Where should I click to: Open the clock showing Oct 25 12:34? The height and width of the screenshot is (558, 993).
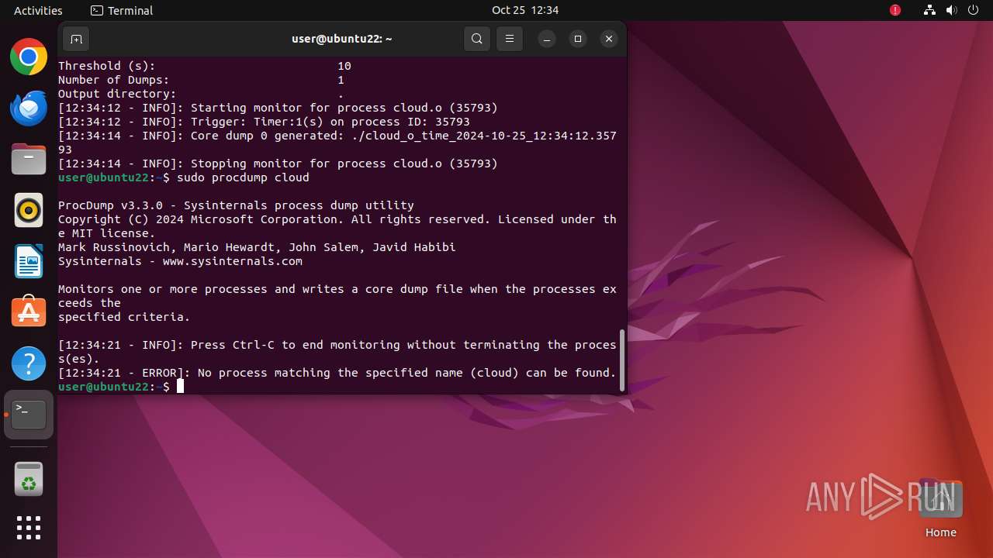pos(525,10)
